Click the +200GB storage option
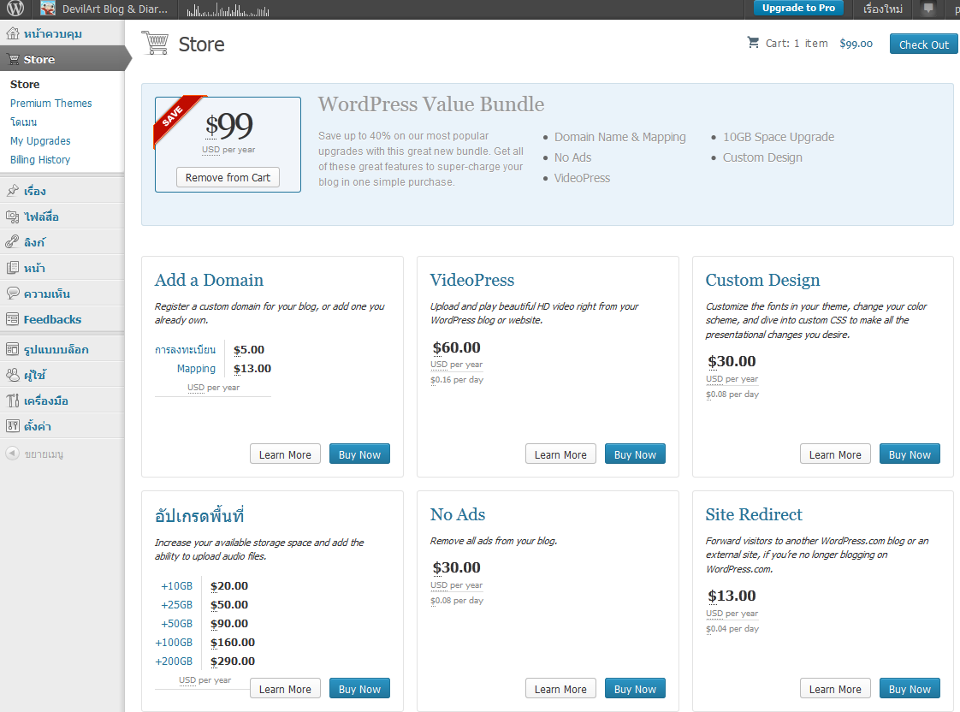The image size is (960, 712). point(174,662)
